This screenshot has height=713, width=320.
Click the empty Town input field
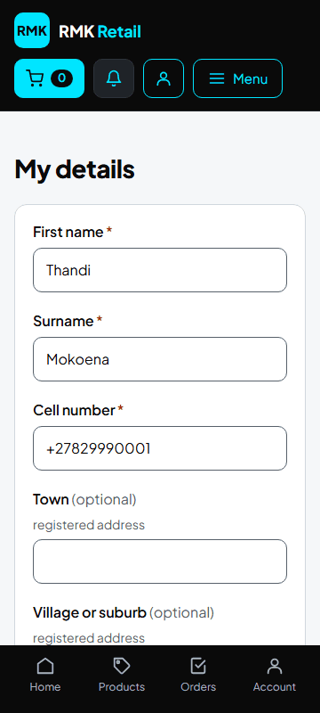pyautogui.click(x=160, y=561)
